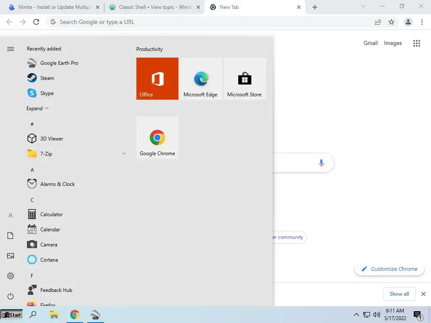Open 3D Viewer app
Viewport: 431px width, 323px height.
(76, 138)
